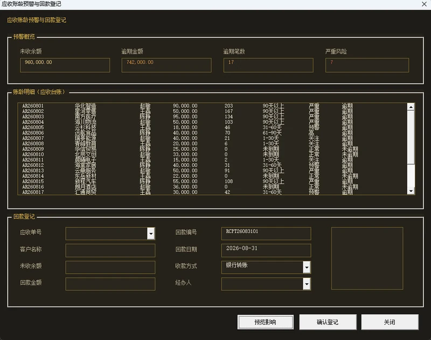This screenshot has width=431, height=340.
Task: Select row AR260809 in the list
Action: (212, 149)
